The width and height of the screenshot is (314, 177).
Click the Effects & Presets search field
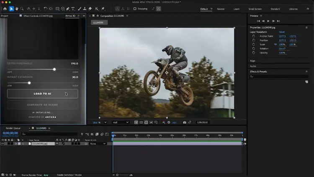[x=279, y=77]
